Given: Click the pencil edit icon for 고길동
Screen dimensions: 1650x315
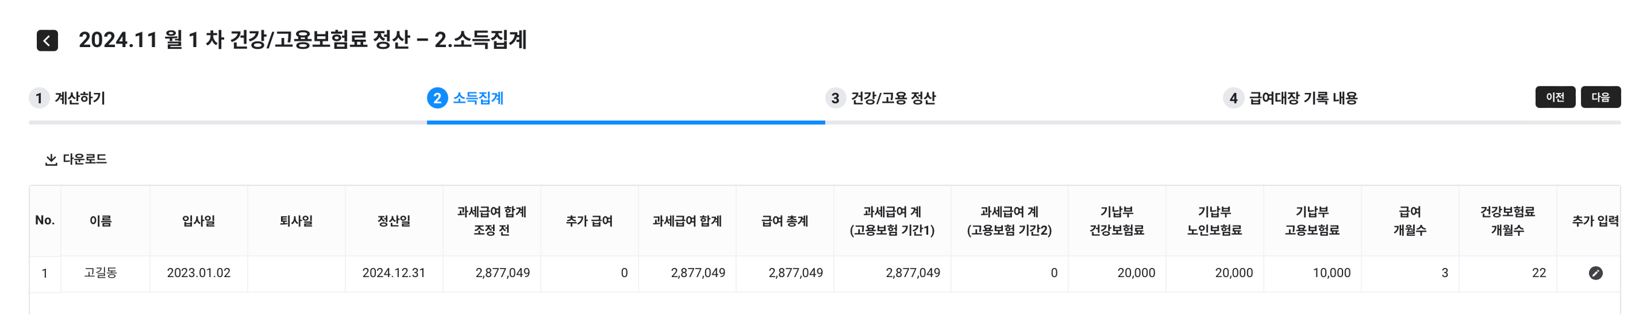Looking at the screenshot, I should coord(1595,273).
